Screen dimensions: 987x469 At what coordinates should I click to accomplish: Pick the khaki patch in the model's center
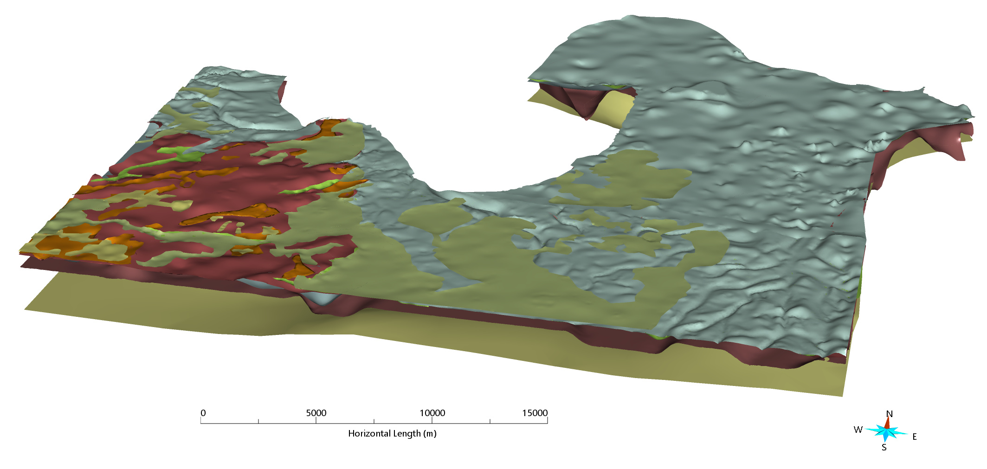(487, 251)
